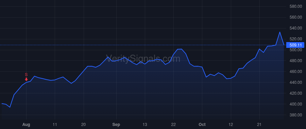
Task: Click the 580.00 price axis label
Action: [x=296, y=6]
